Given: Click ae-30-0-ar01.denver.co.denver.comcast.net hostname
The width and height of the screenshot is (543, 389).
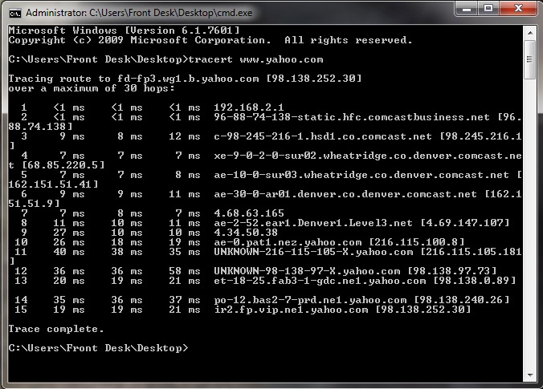Looking at the screenshot, I should (x=345, y=194).
